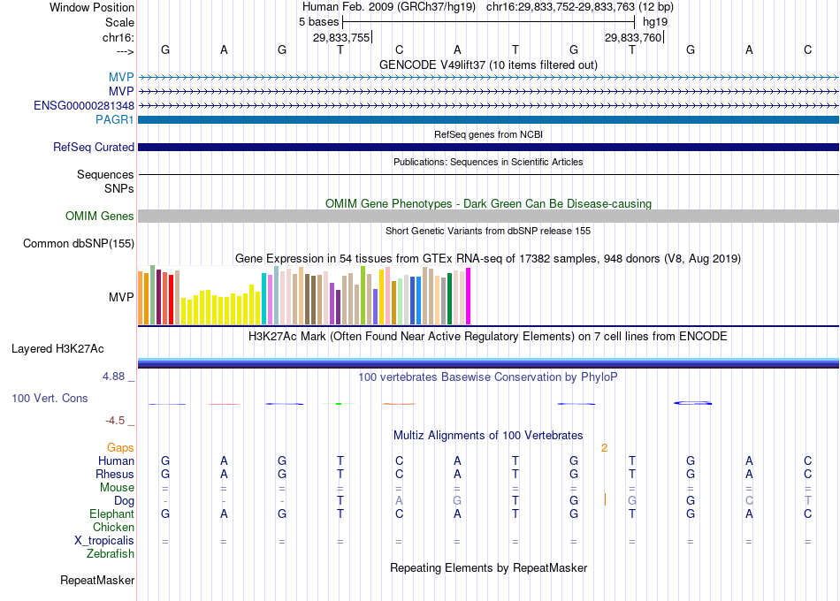
Task: Open Multiz Alignments of 100 Vertebrates title
Action: click(x=488, y=435)
